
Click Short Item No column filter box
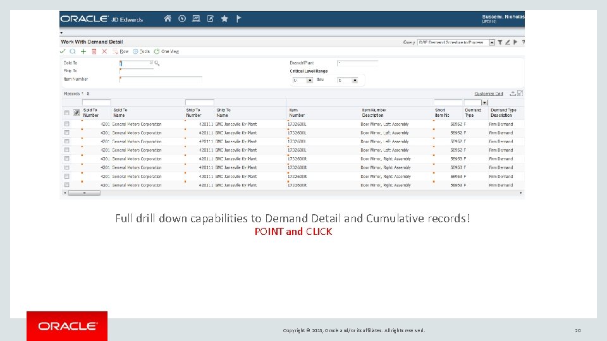(x=448, y=102)
